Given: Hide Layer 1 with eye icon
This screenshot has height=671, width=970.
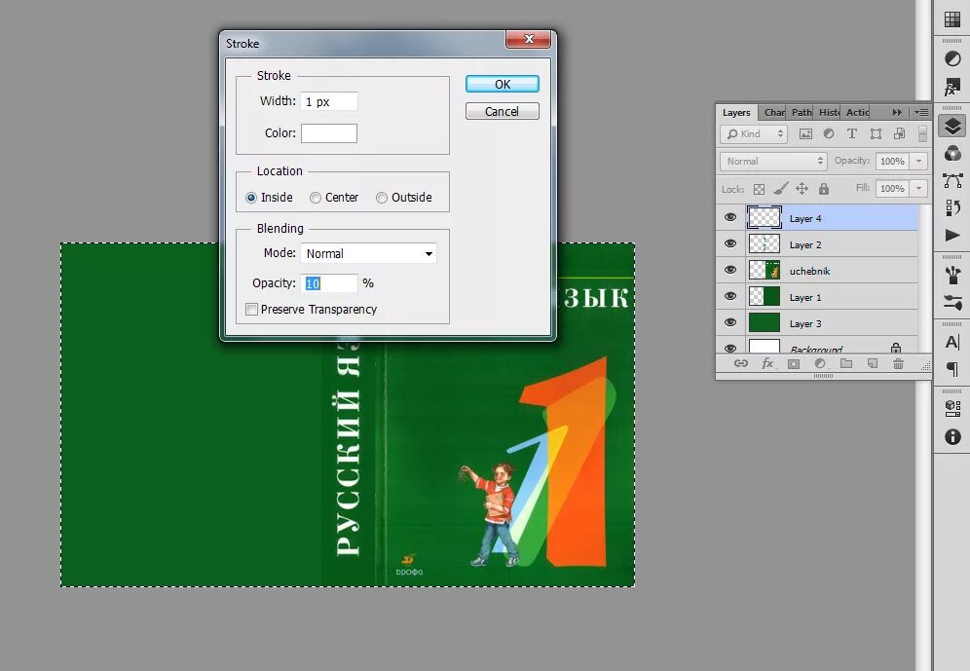Looking at the screenshot, I should tap(730, 296).
